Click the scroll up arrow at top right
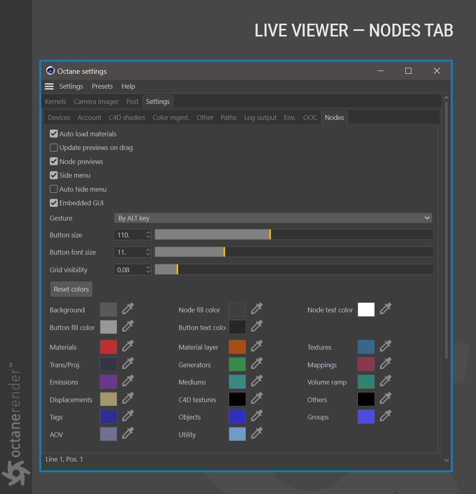 coord(446,97)
